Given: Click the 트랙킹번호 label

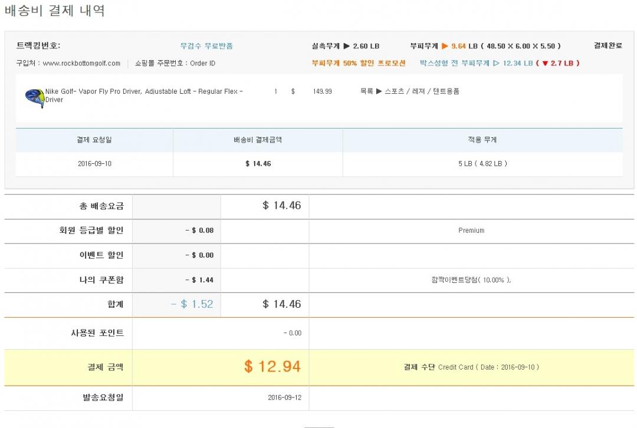Looking at the screenshot, I should point(38,45).
